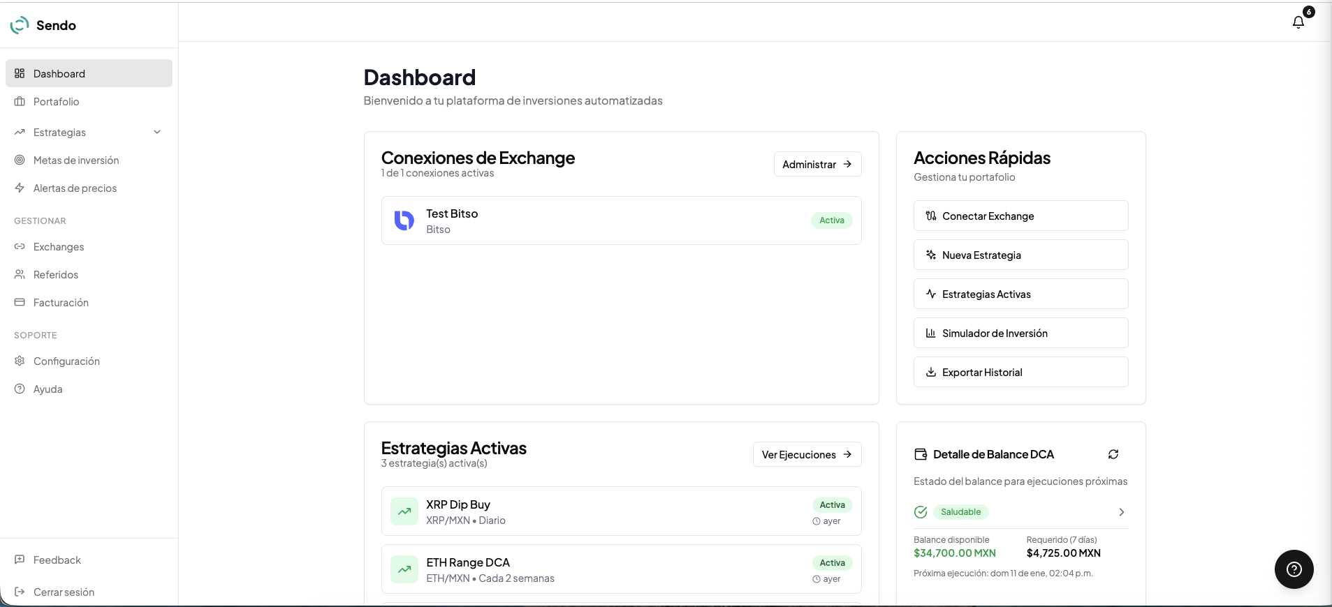1332x607 pixels.
Task: Click the Portafolio briefcase icon
Action: [20, 101]
